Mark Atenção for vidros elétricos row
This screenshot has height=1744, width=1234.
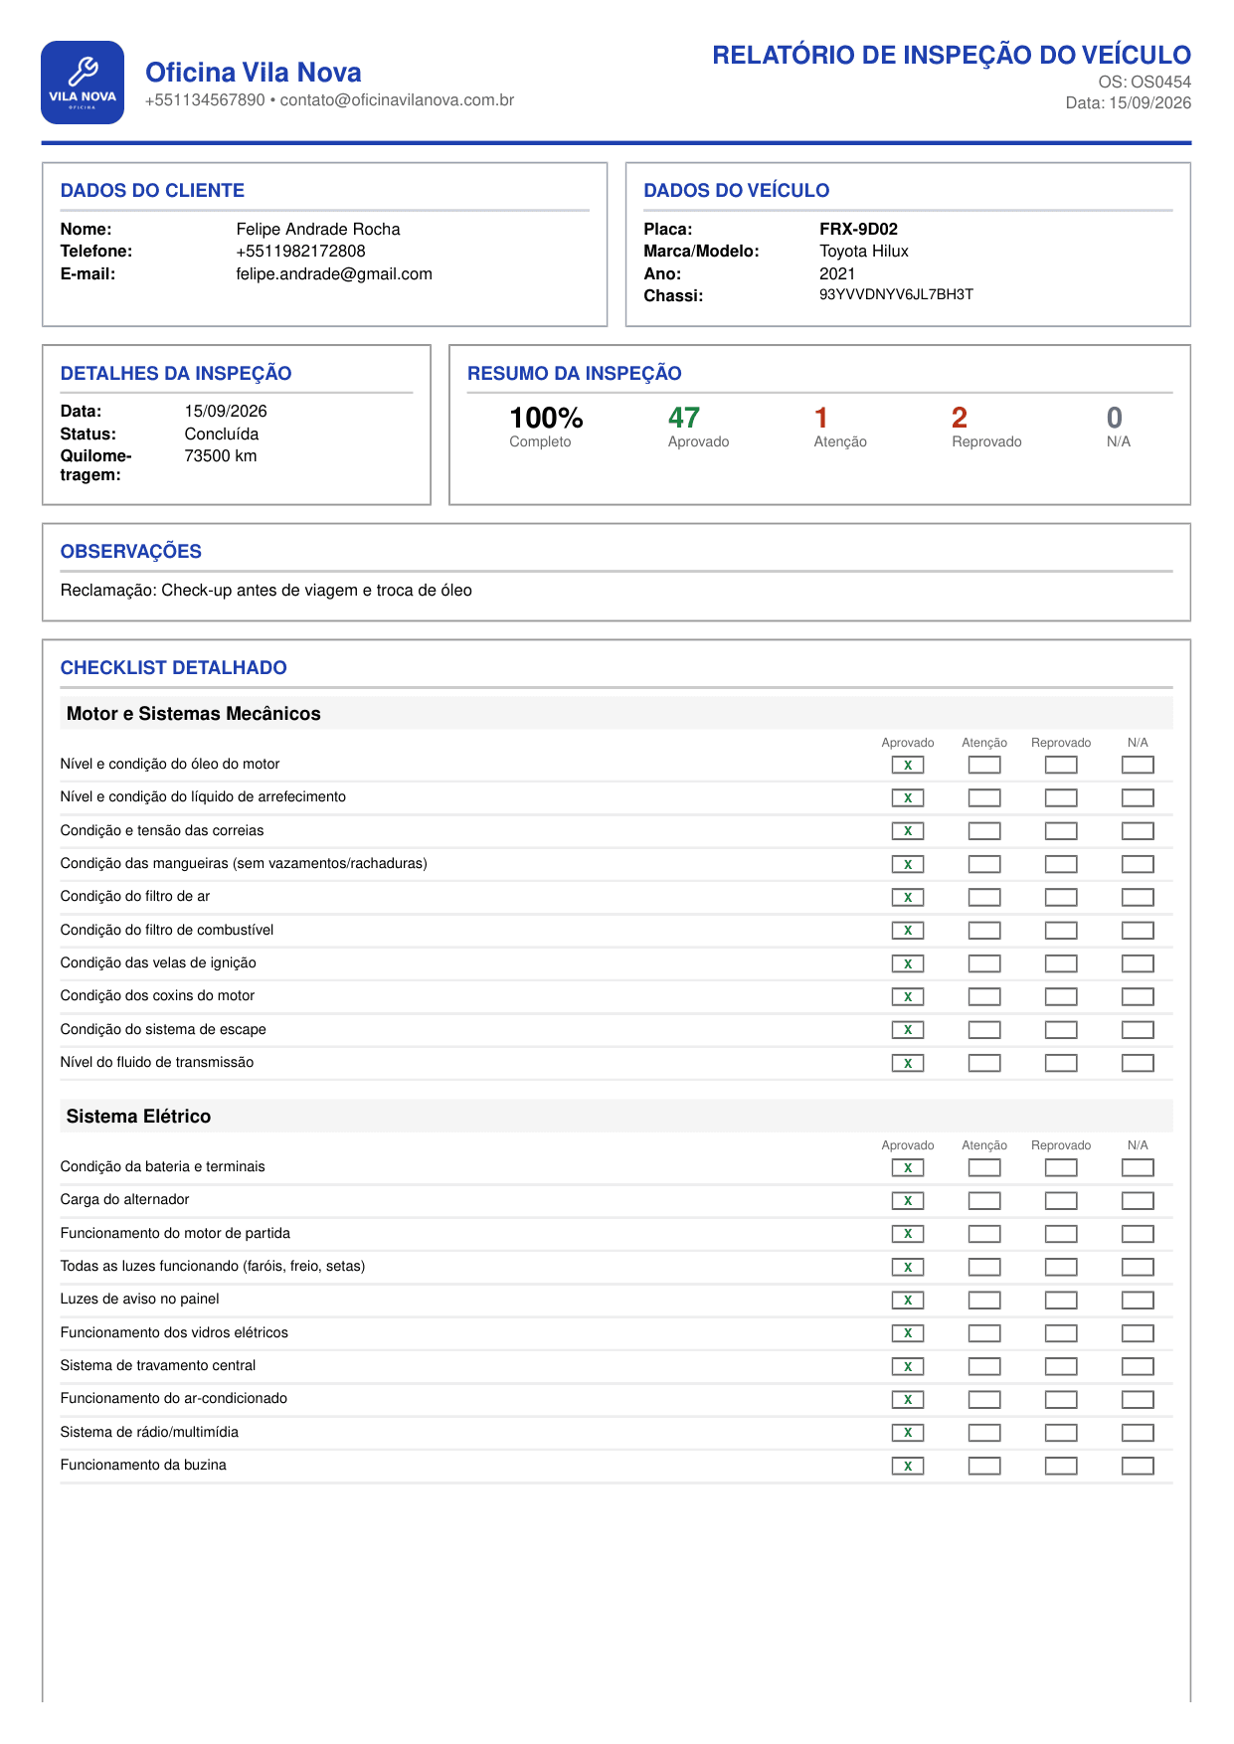tap(984, 1333)
